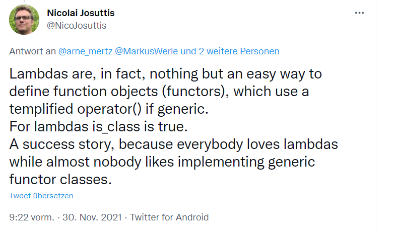The image size is (393, 229).
Task: Click the tweet line starting "Lambdas are, in fact"
Action: pyautogui.click(x=165, y=74)
